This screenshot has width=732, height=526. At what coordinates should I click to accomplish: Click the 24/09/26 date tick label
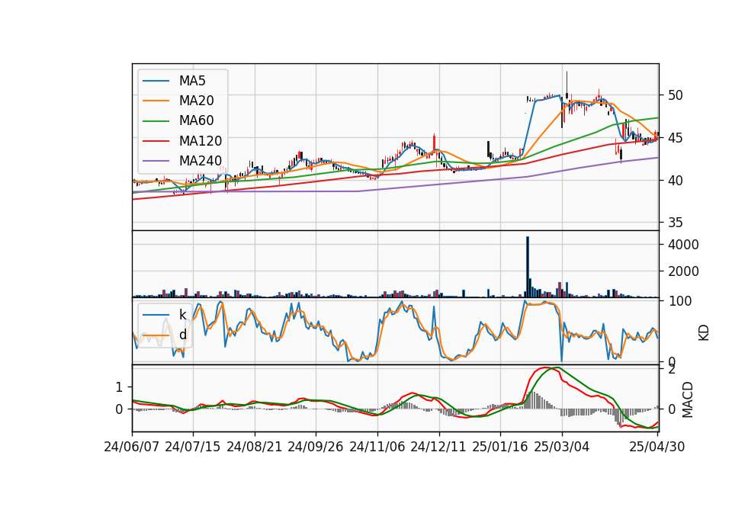pyautogui.click(x=316, y=447)
